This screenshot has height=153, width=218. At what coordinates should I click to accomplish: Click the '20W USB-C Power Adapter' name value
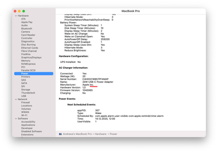(98, 82)
